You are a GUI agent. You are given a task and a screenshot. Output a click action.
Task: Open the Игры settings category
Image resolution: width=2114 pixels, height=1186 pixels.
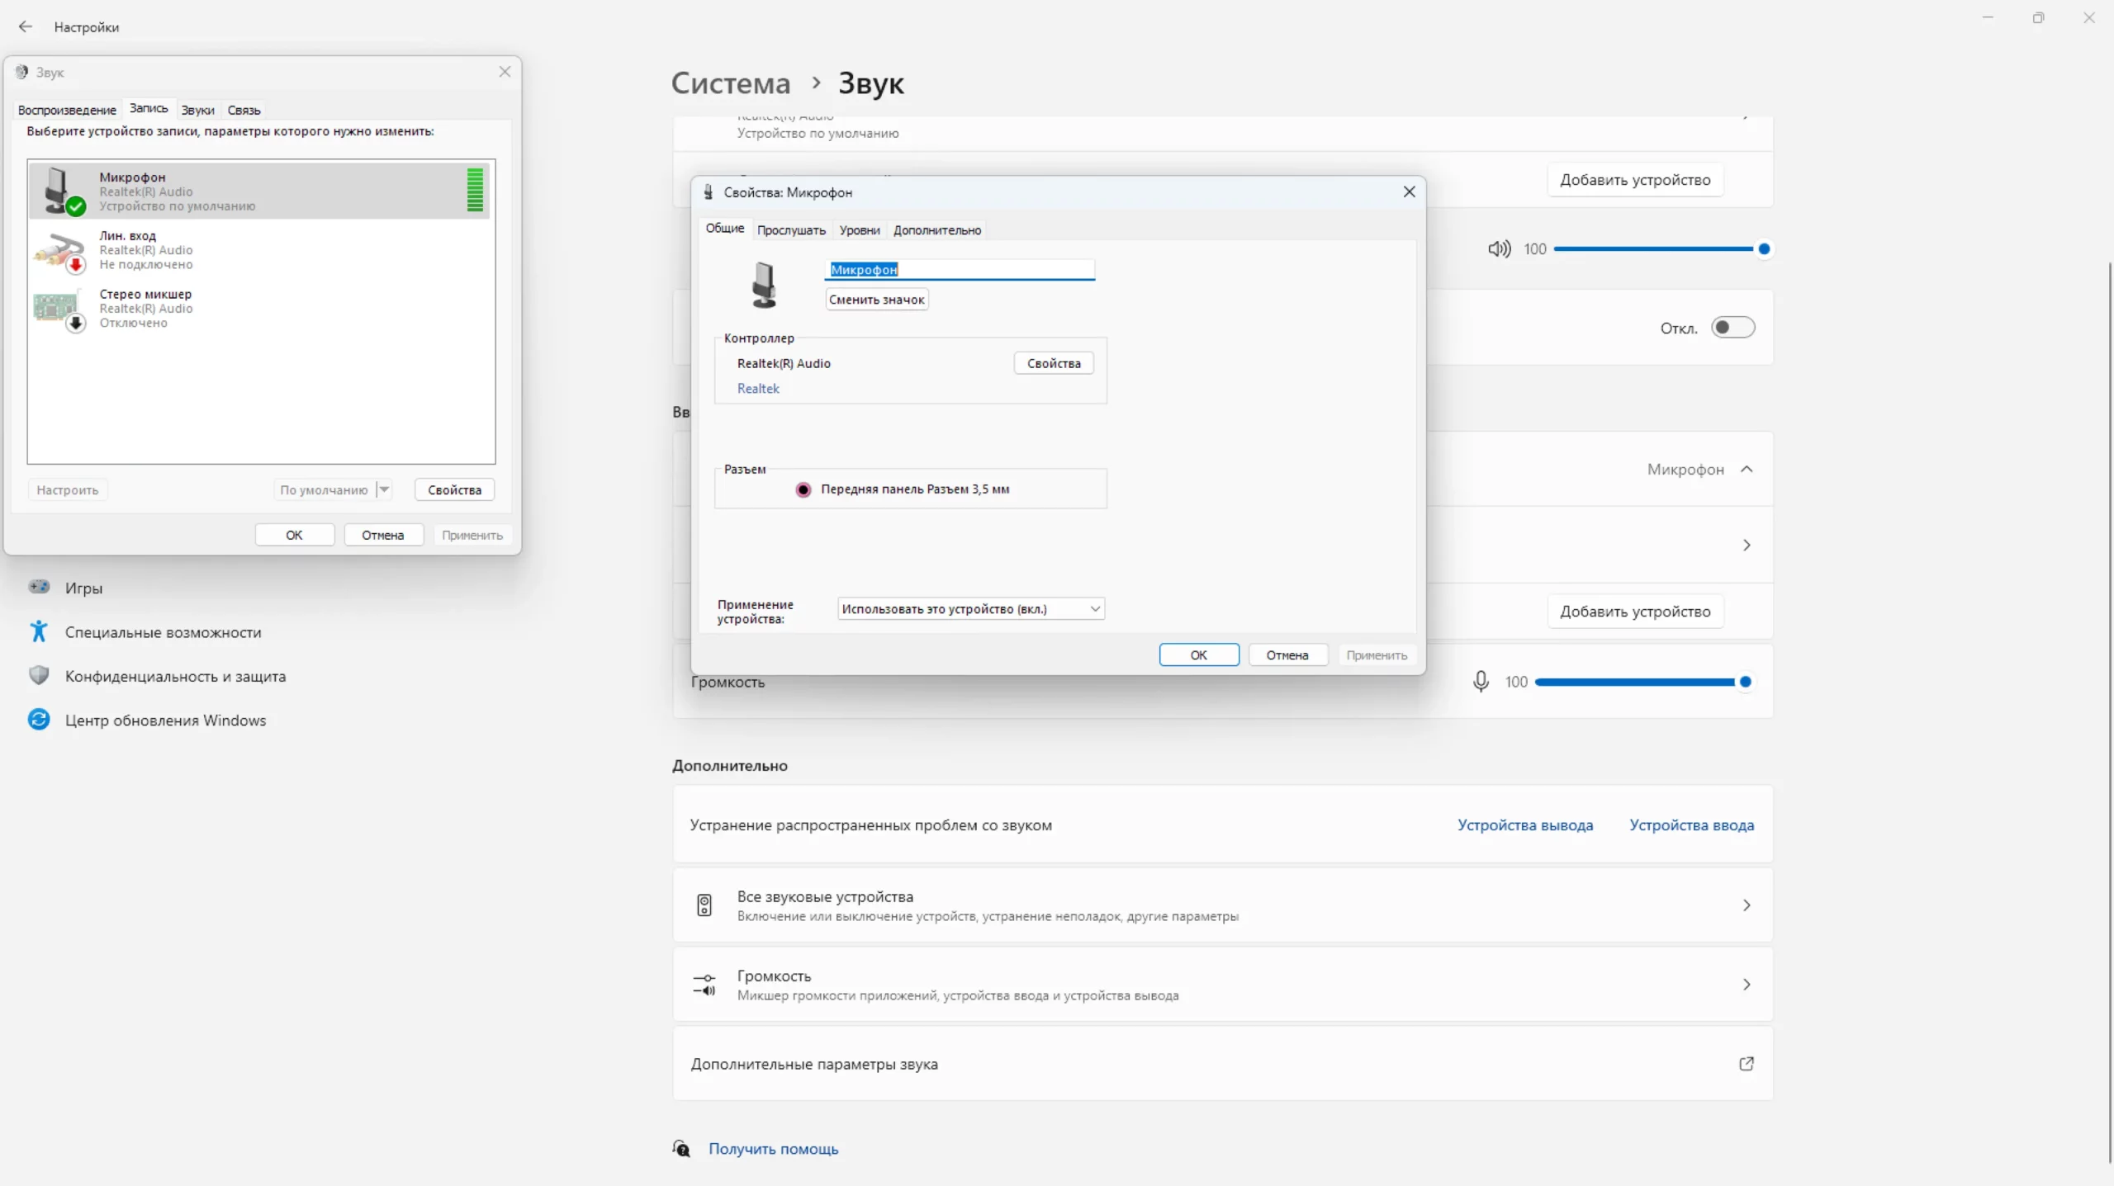click(x=83, y=588)
